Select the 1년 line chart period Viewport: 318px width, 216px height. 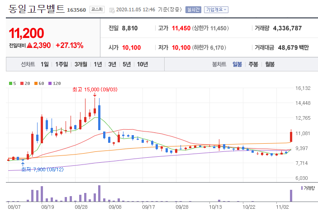(x=98, y=64)
